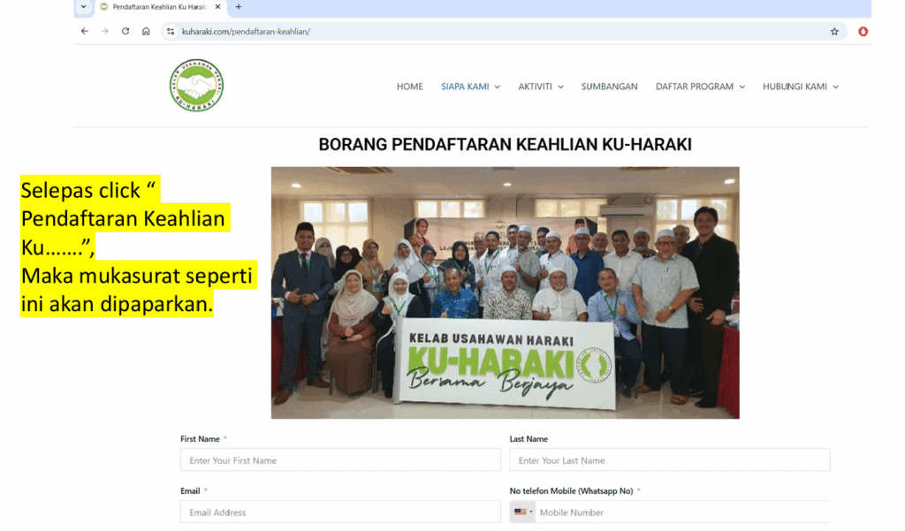
Task: Bookmark this page with star icon
Action: 833,31
